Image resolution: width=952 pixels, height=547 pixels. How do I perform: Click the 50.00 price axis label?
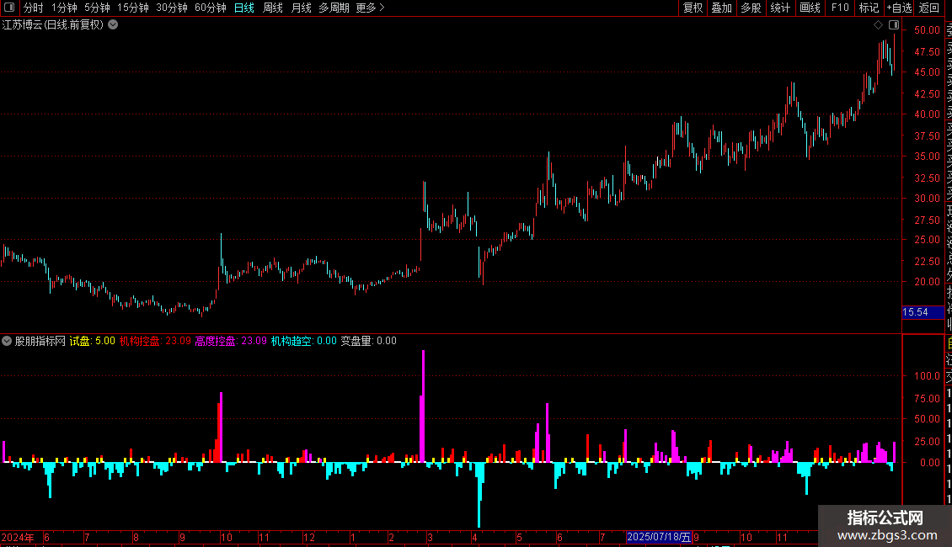(927, 29)
